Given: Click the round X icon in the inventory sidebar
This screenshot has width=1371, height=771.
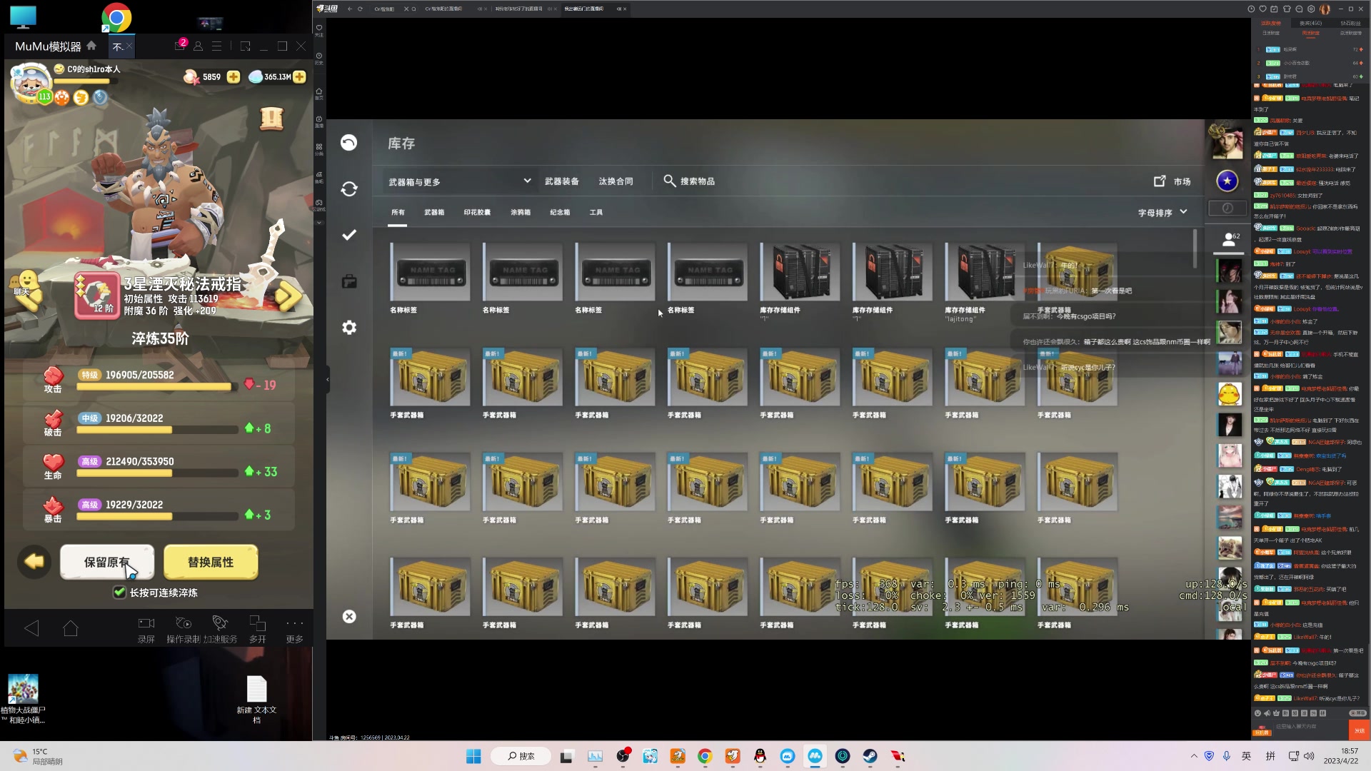Looking at the screenshot, I should pos(349,617).
